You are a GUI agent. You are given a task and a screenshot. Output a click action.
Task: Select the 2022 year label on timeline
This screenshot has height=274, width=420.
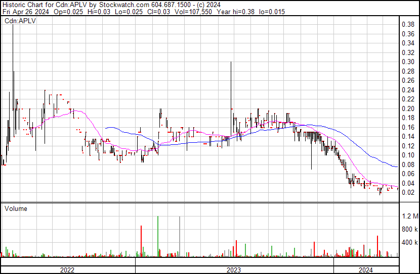click(67, 270)
